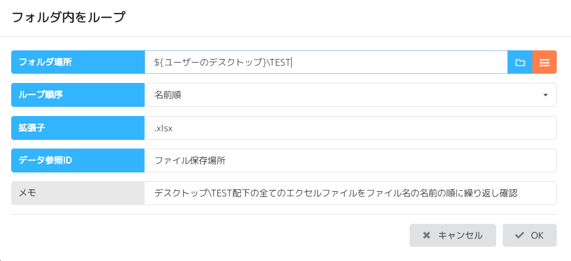This screenshot has width=571, height=261.
Task: Confirm the dialog with OK
Action: pyautogui.click(x=529, y=236)
